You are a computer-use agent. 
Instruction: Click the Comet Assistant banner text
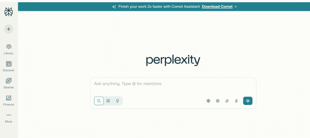coord(159,7)
